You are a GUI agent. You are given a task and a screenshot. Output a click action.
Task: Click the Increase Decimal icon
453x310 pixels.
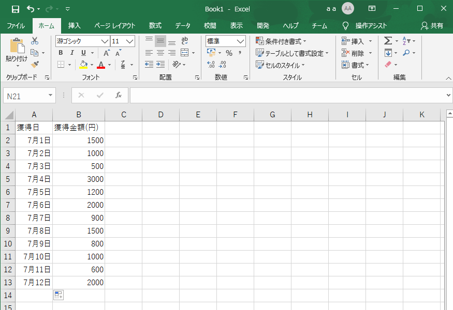tap(211, 64)
